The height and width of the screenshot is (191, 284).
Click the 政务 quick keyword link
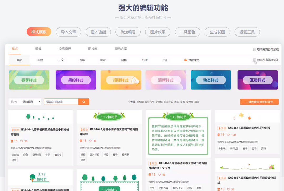(197, 102)
